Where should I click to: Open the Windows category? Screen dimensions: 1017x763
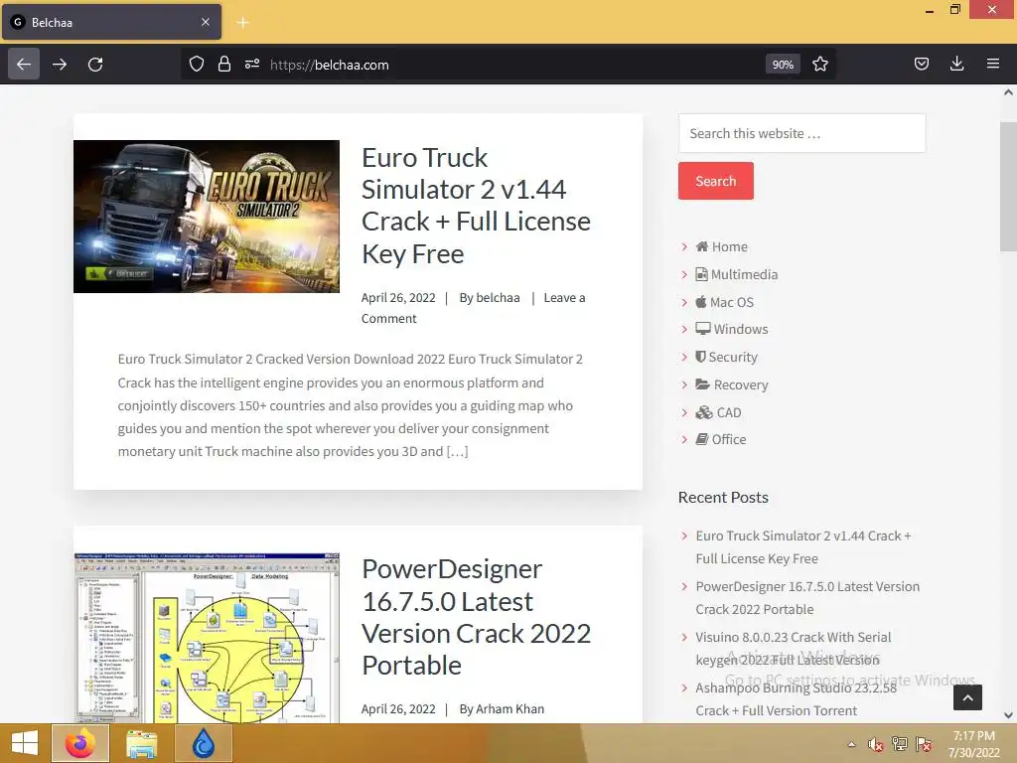(741, 329)
